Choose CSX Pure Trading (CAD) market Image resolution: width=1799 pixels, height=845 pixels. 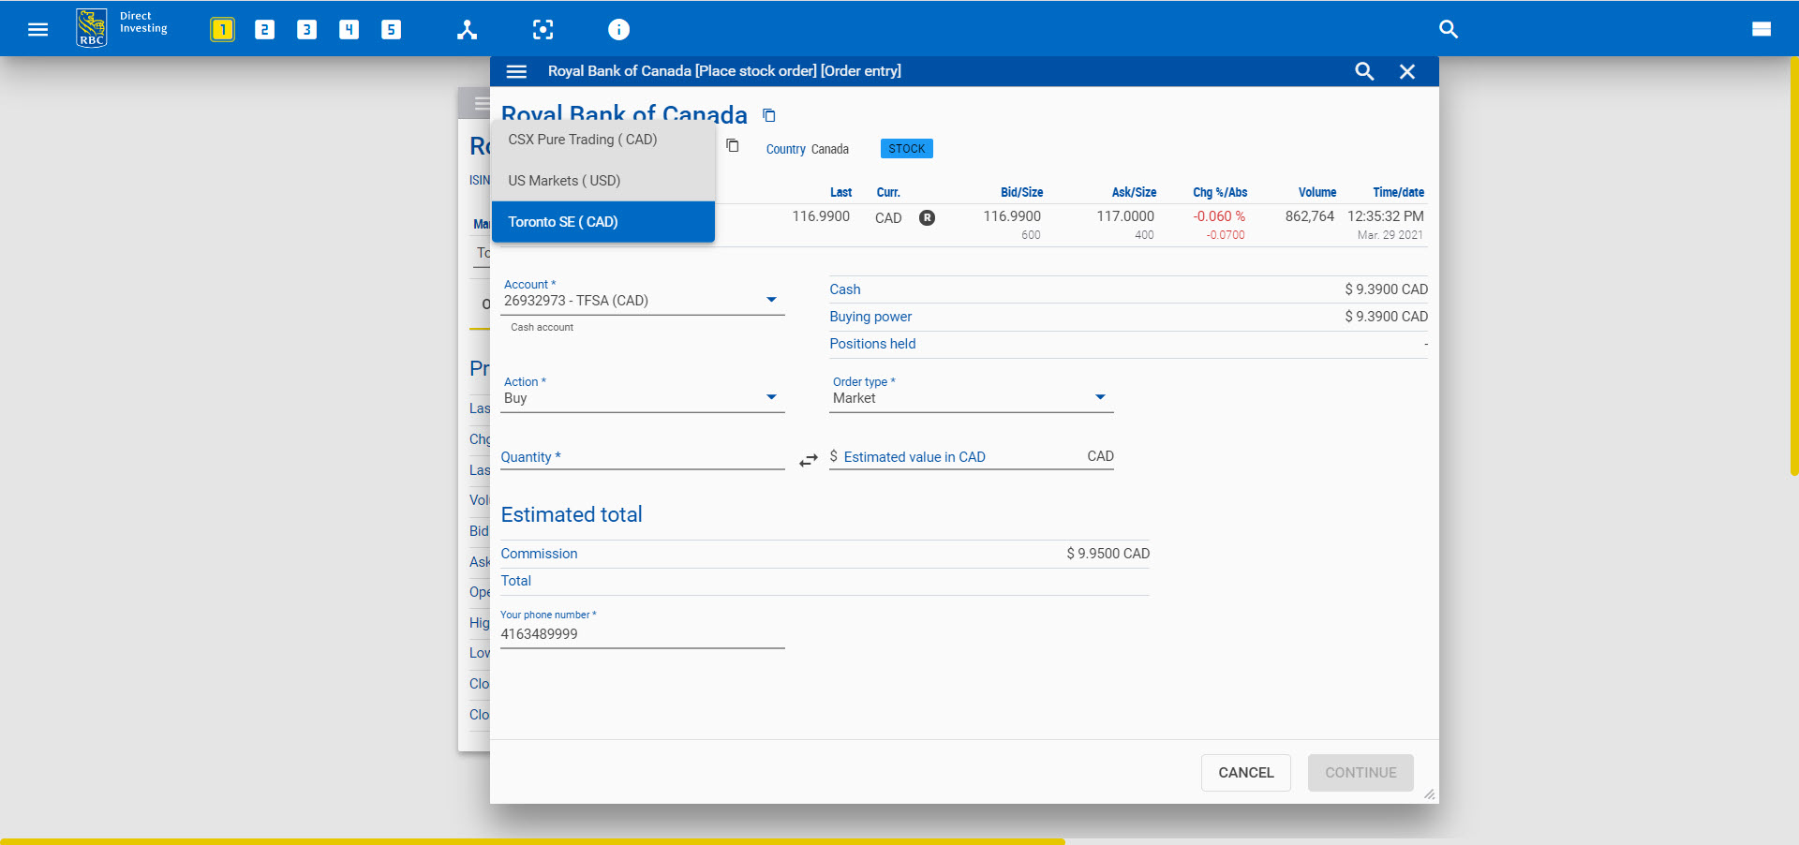[x=582, y=140]
